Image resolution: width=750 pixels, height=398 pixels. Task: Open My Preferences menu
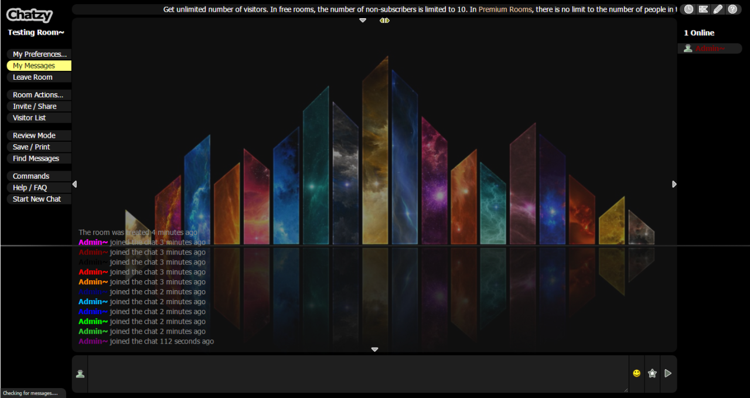pyautogui.click(x=39, y=55)
